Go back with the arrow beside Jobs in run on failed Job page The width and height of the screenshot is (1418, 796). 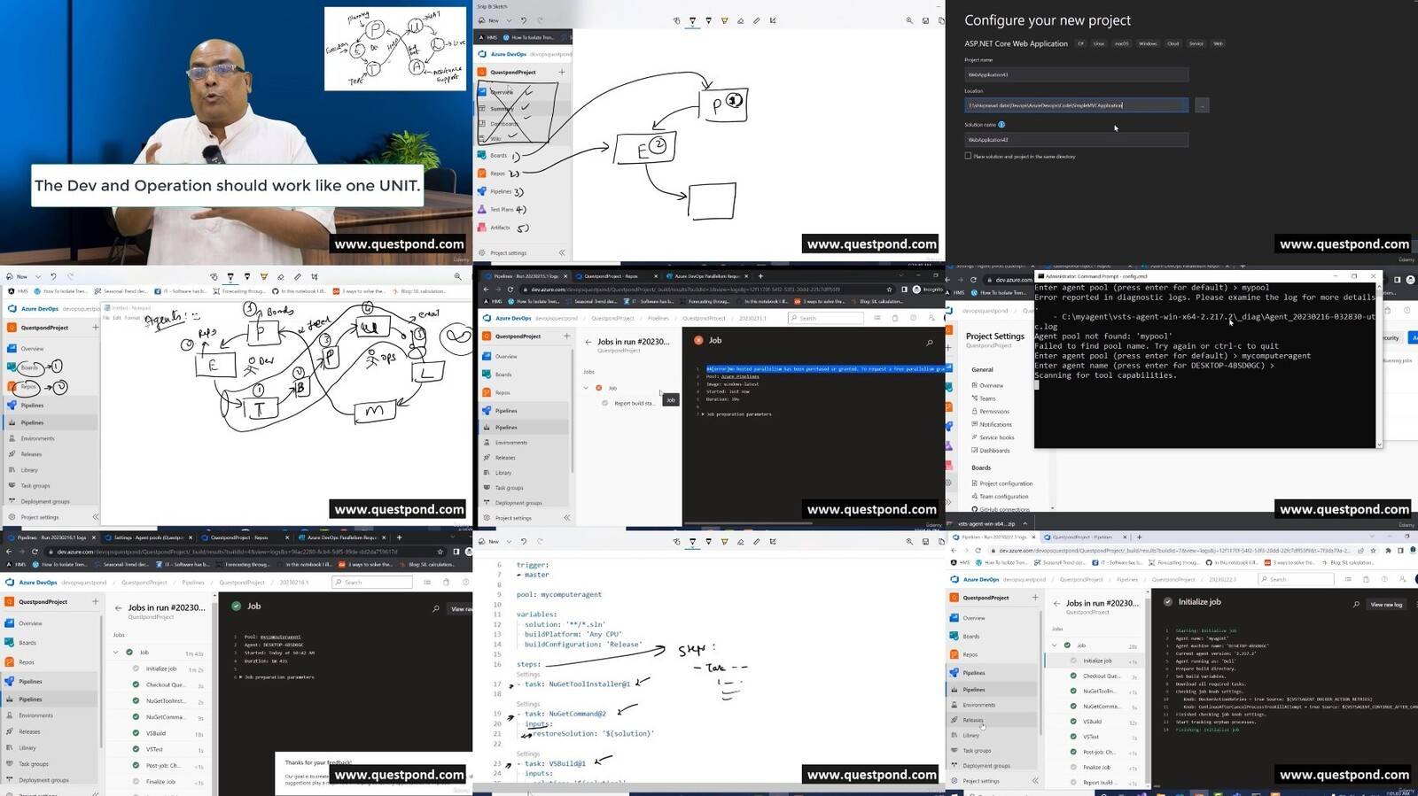pyautogui.click(x=588, y=342)
